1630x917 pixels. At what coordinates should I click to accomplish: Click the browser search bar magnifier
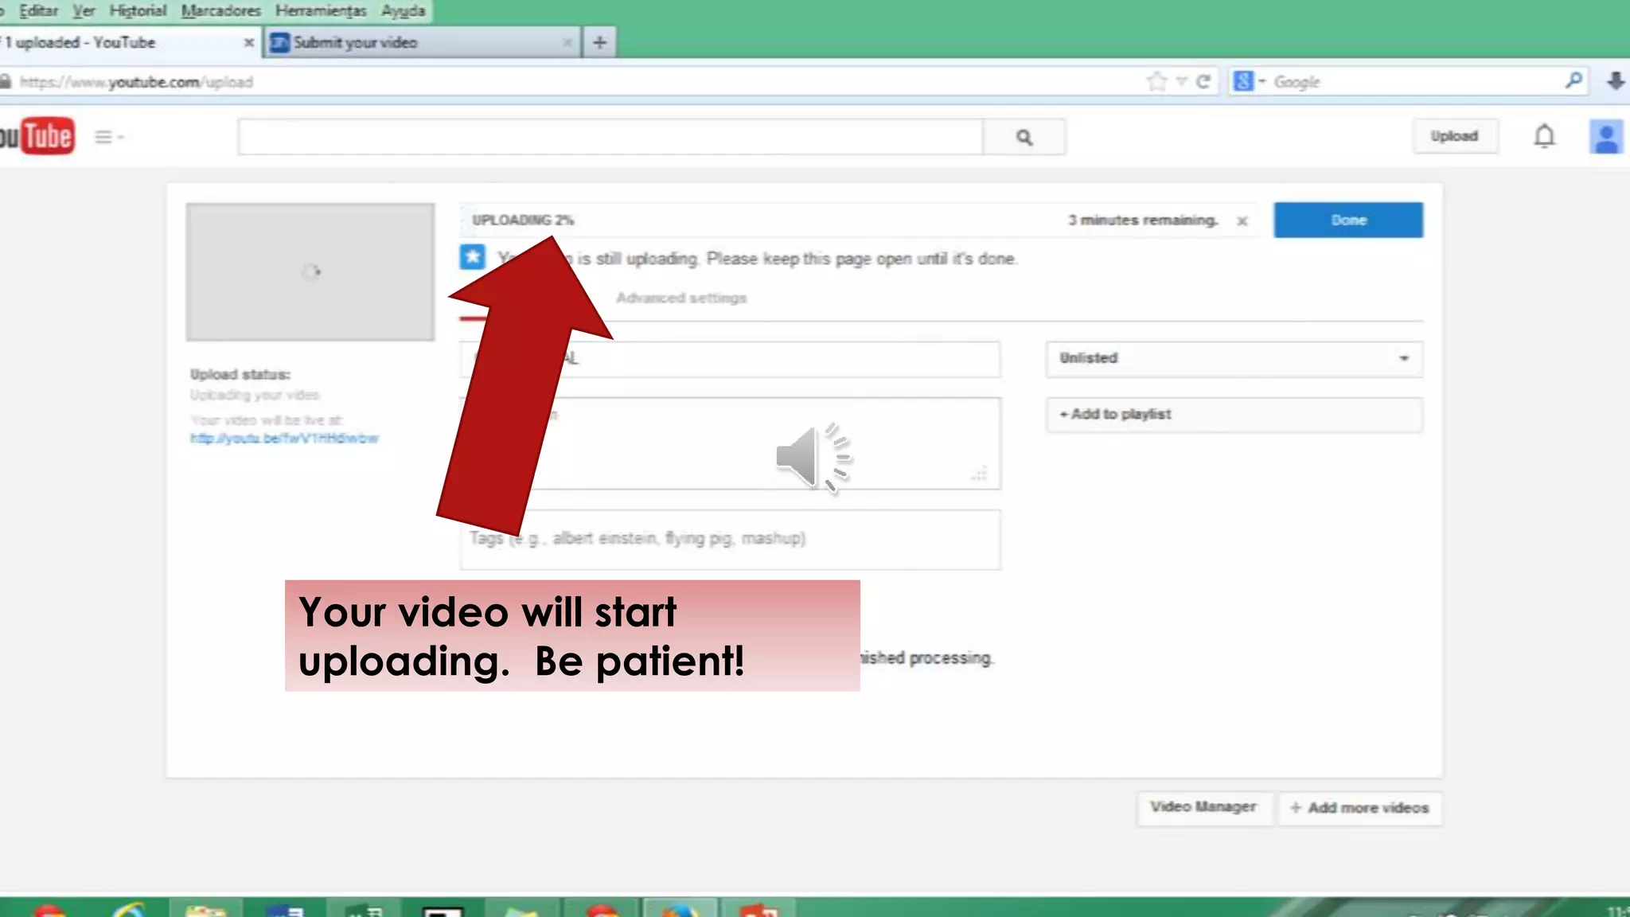tap(1573, 80)
